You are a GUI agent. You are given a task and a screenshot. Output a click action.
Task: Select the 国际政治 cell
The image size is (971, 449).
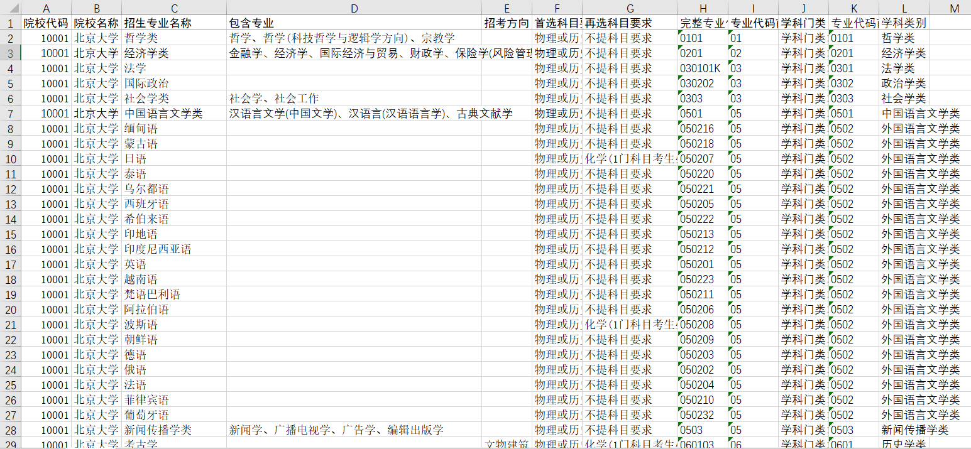(174, 84)
